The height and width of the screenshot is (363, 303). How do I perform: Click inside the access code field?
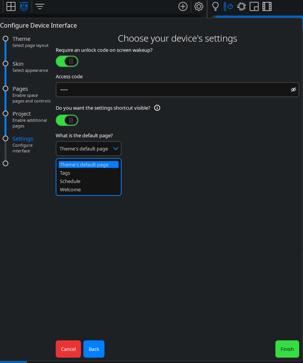pyautogui.click(x=151, y=90)
